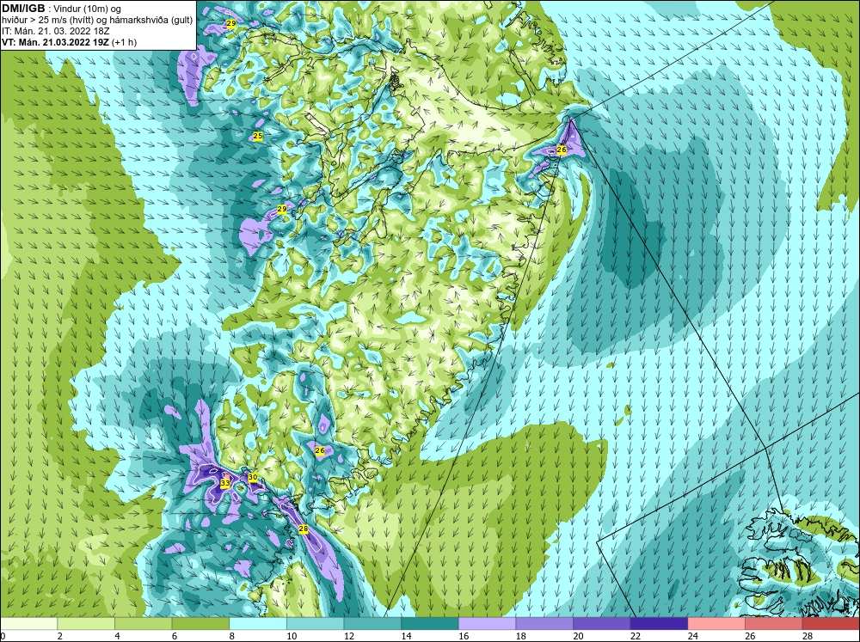This screenshot has width=860, height=642.
Task: Pick the 14–16 m/s dark teal legend swatch
Action: (x=429, y=623)
